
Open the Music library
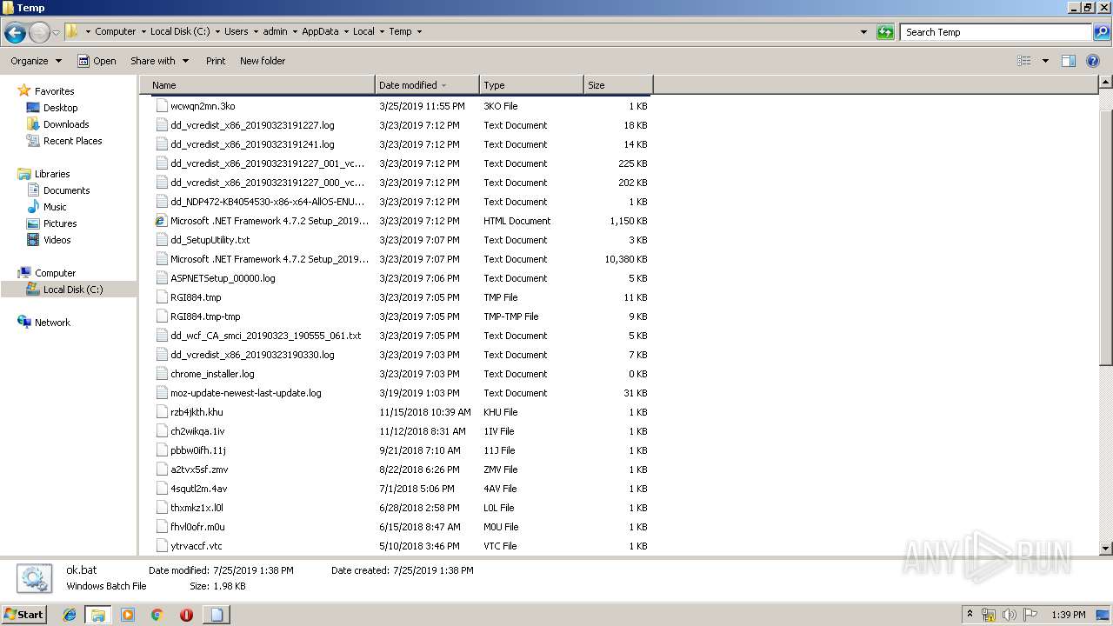[x=55, y=207]
